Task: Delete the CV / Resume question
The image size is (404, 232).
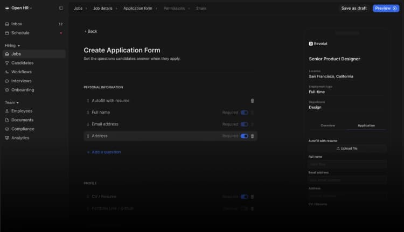Action: point(252,196)
